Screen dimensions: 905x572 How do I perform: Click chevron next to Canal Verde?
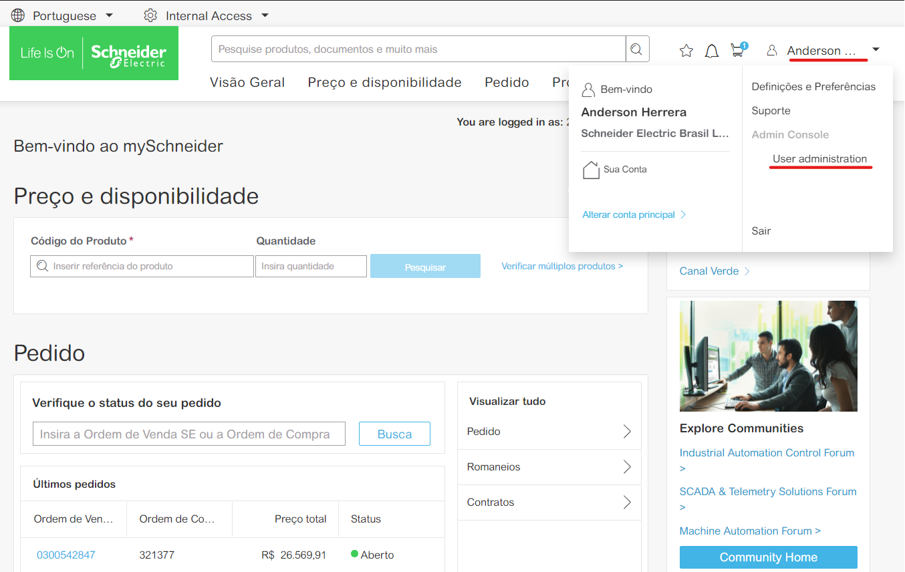point(747,271)
